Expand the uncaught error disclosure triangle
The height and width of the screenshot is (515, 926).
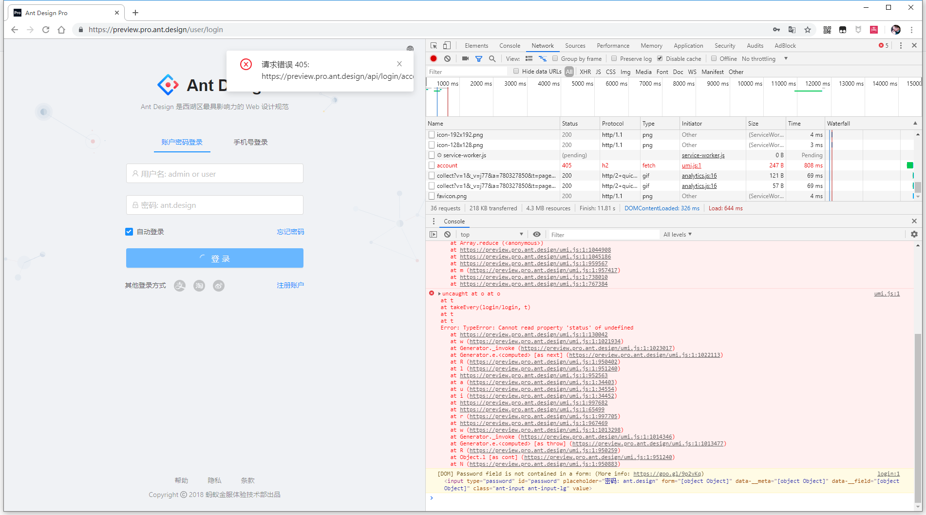[439, 294]
